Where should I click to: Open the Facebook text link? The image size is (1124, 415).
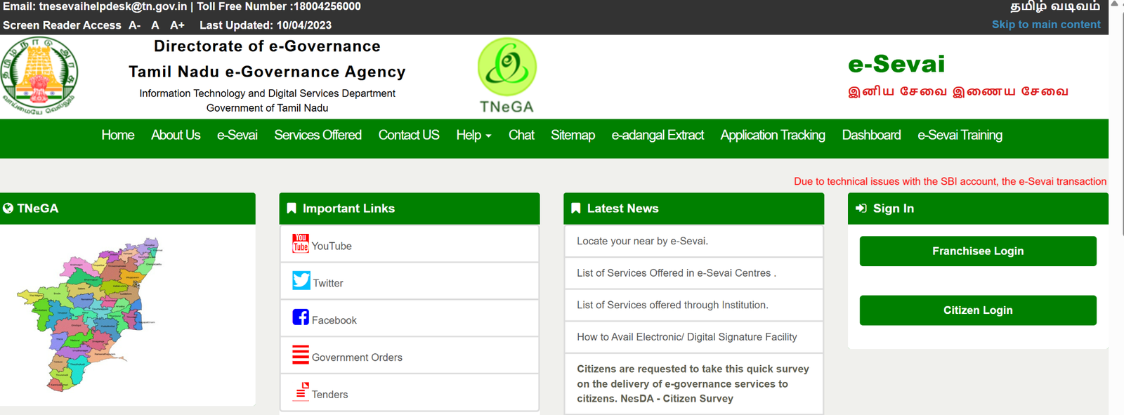click(334, 320)
